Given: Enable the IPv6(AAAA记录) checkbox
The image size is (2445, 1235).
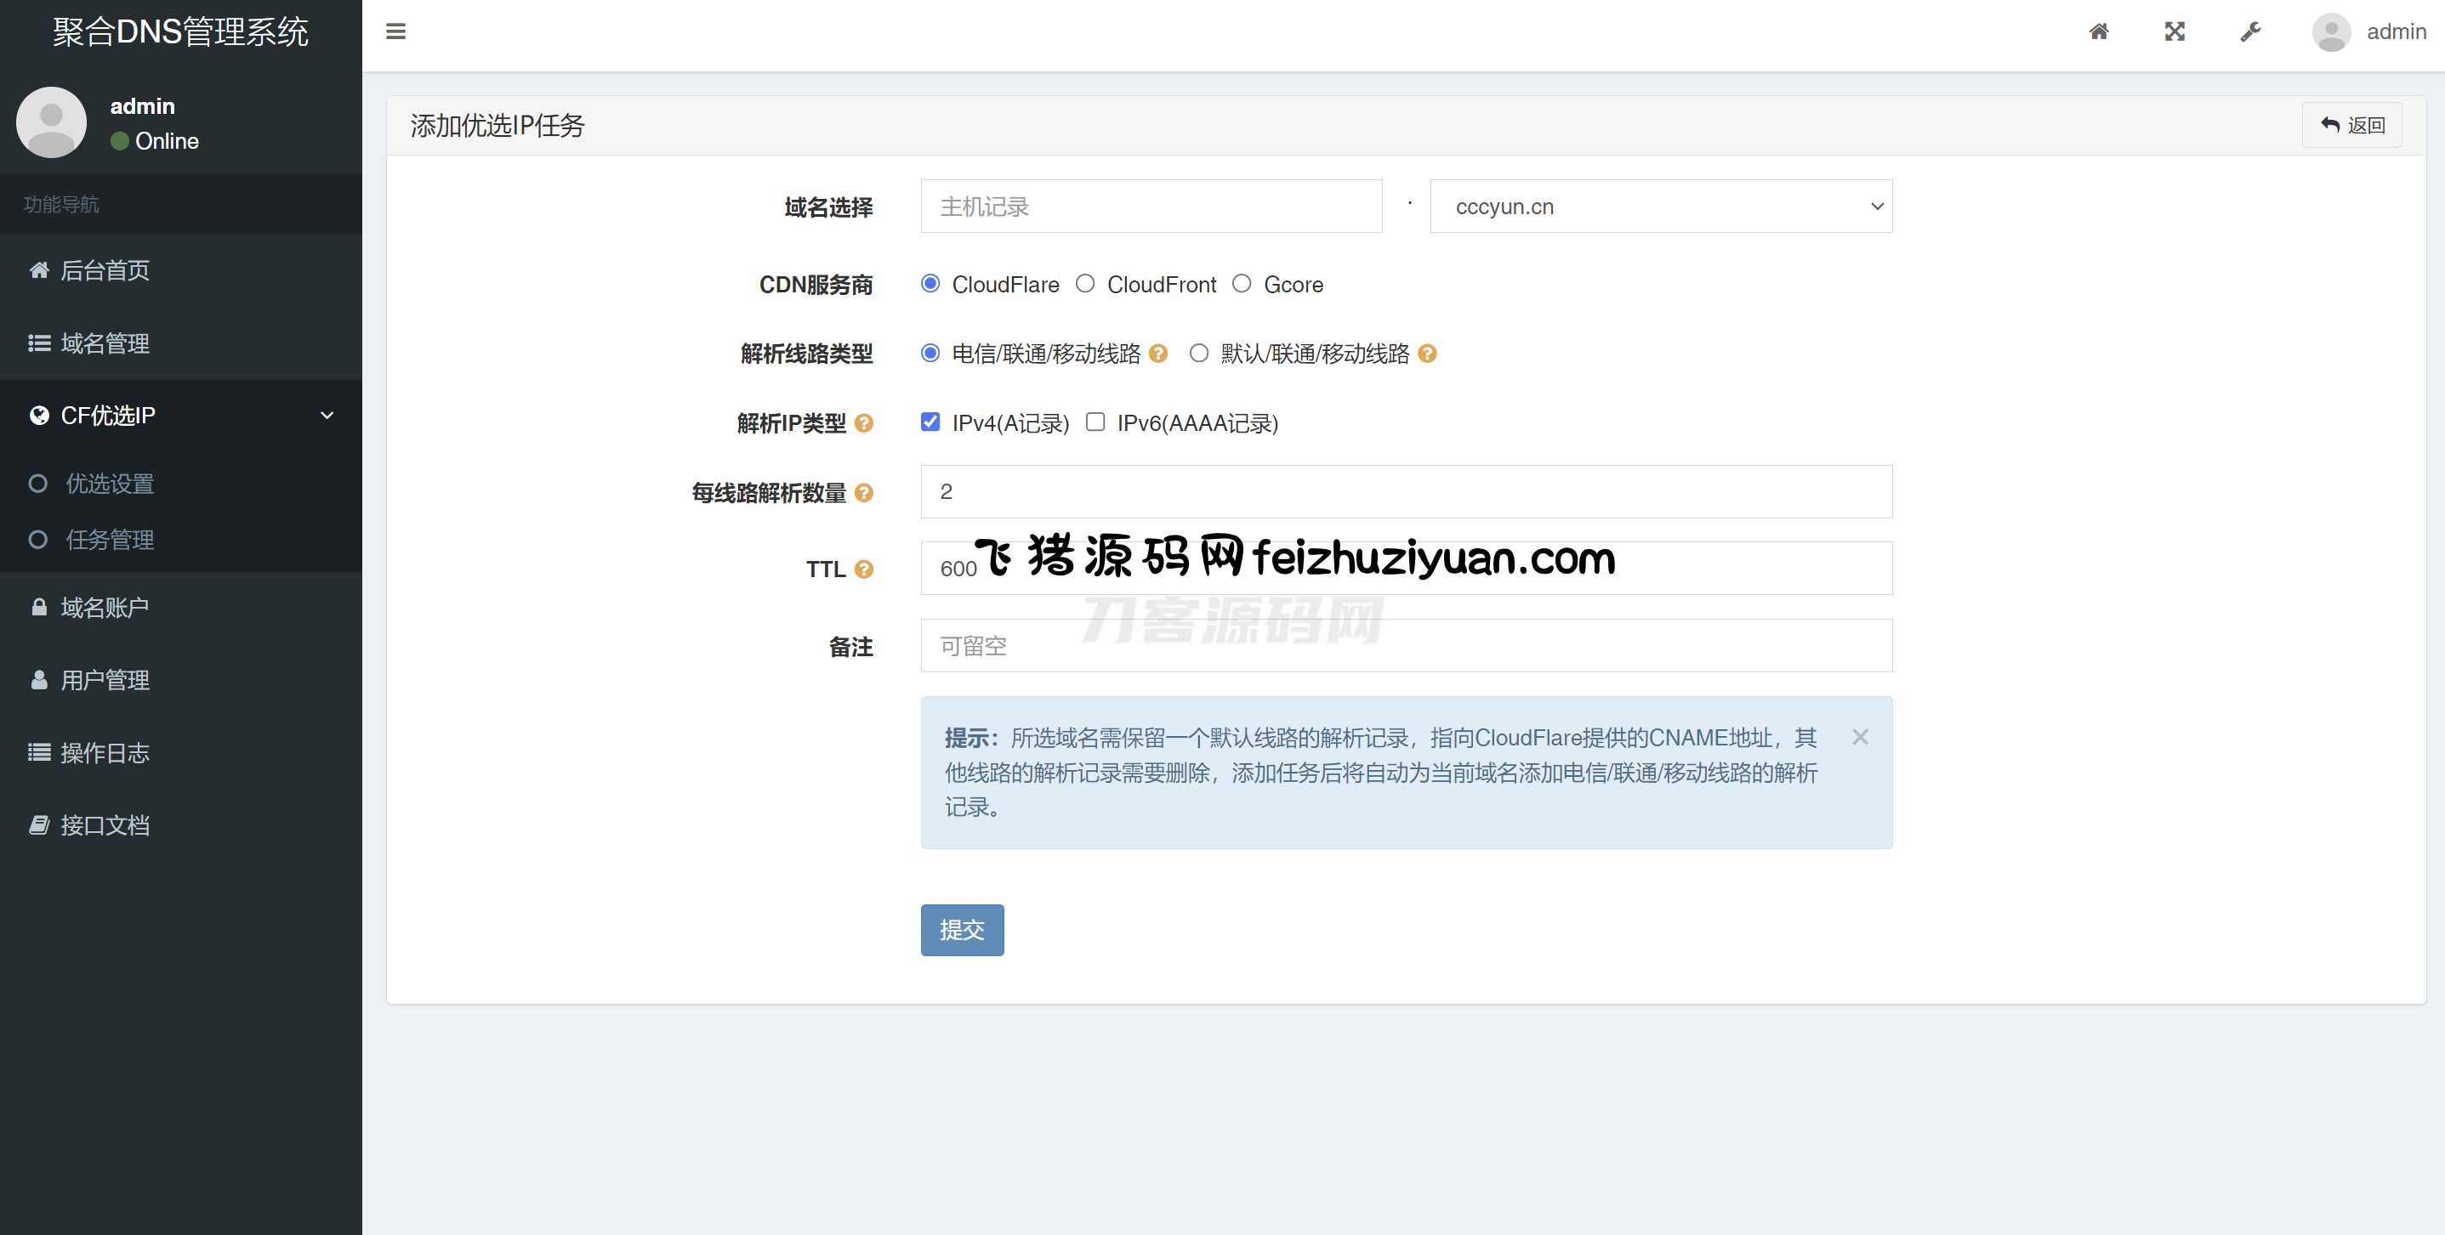Looking at the screenshot, I should (x=1095, y=422).
